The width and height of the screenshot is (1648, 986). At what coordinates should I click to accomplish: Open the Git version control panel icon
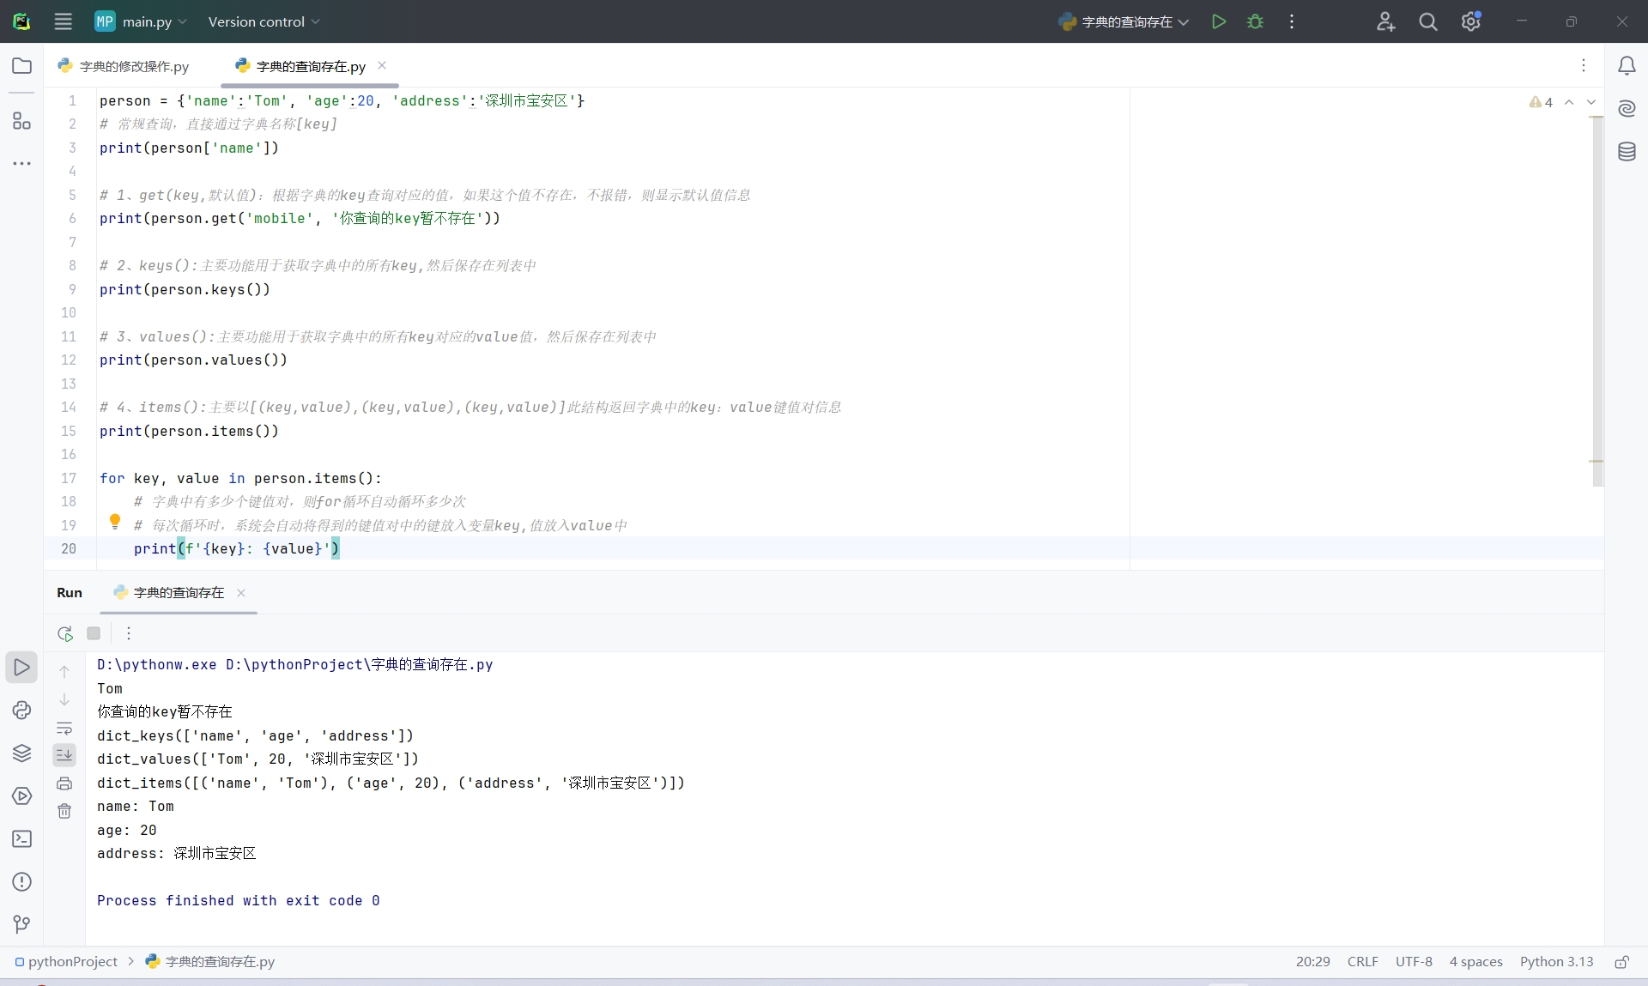click(21, 923)
